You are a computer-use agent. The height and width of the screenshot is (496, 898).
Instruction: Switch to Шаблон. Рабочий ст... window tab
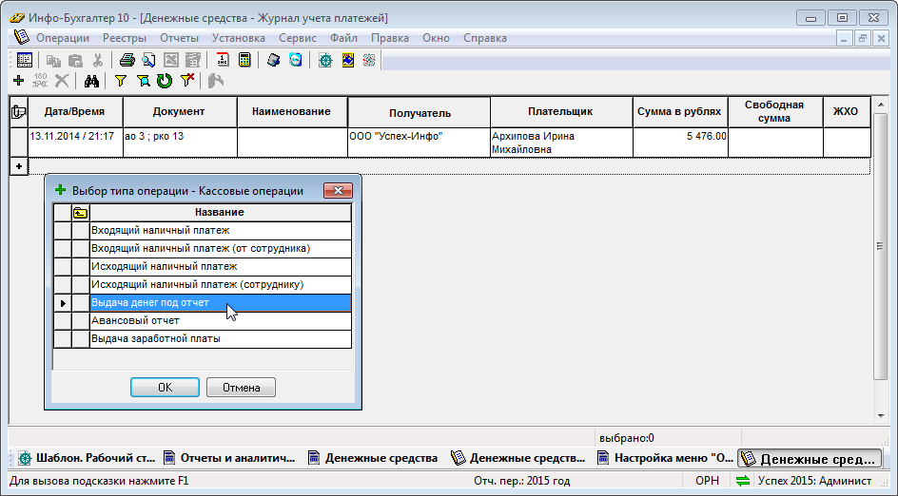(x=88, y=458)
